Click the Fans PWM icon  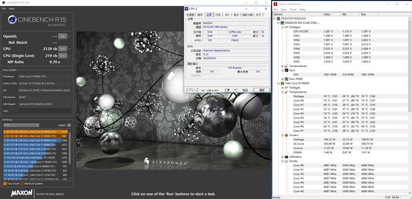(x=286, y=79)
